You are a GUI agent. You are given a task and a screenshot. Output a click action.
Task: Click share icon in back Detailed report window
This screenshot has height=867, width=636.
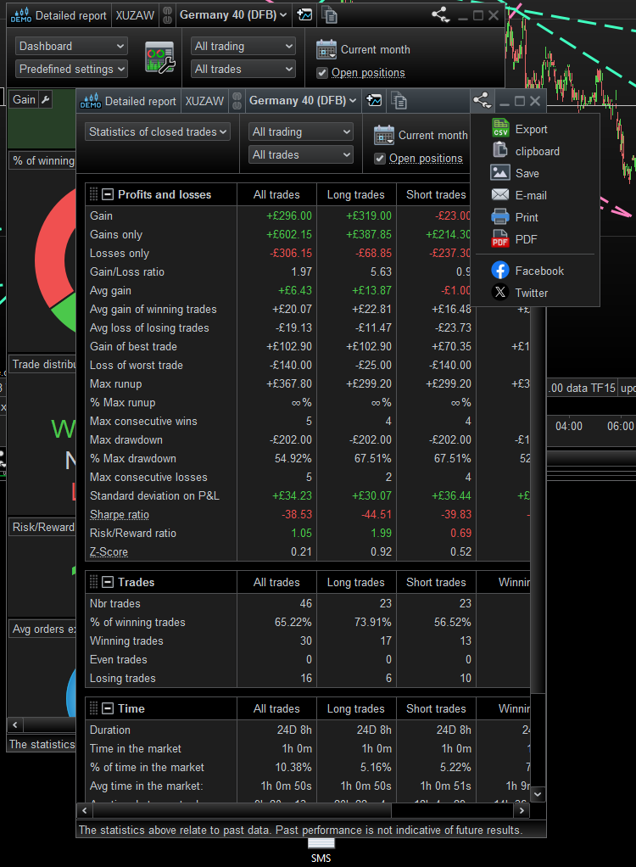tap(440, 15)
